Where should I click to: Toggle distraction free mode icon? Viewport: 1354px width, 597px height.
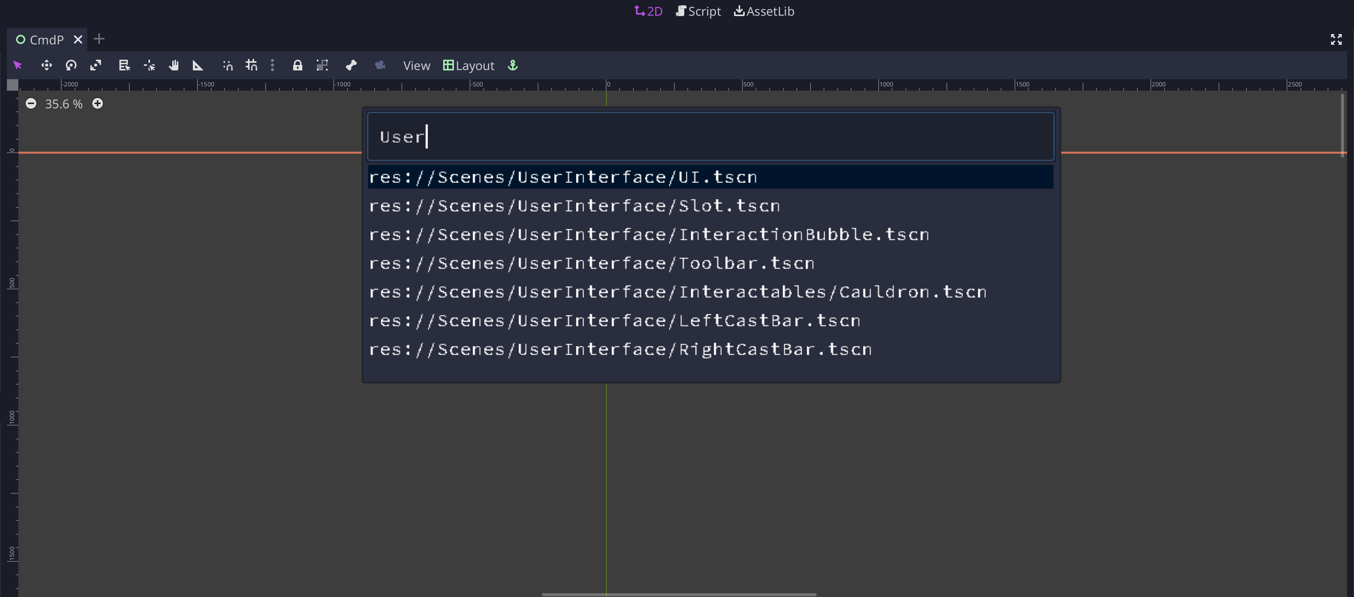[1336, 39]
